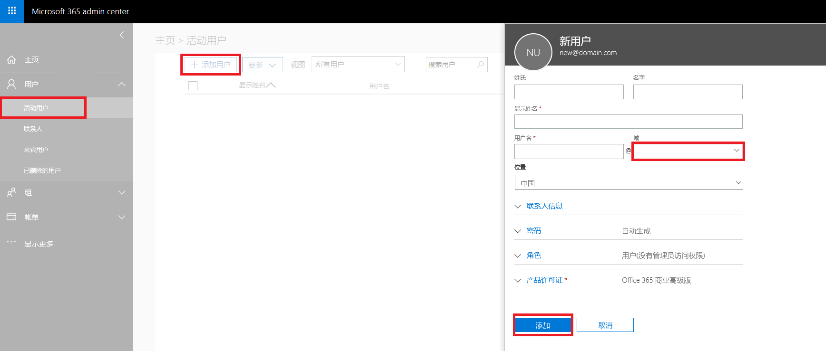Click the 活动用户 breadcrumb text
826x351 pixels.
click(206, 40)
